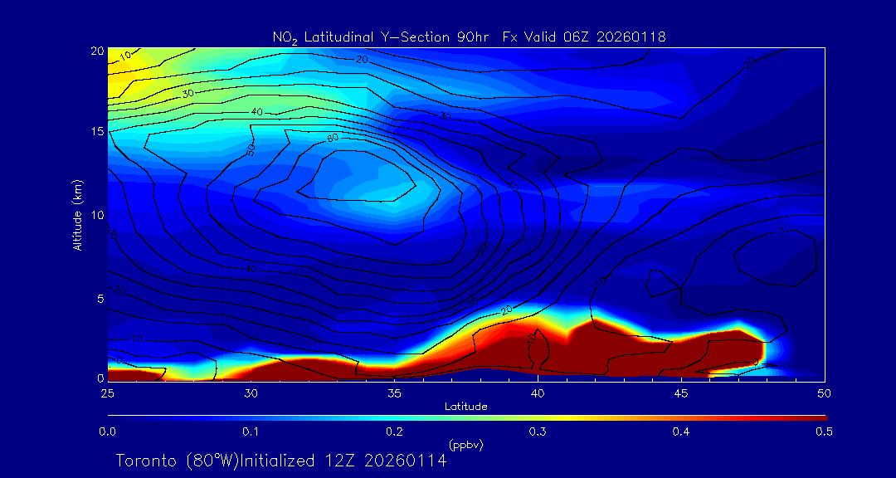Click the color bar label 0.5
This screenshot has width=896, height=478.
point(825,432)
